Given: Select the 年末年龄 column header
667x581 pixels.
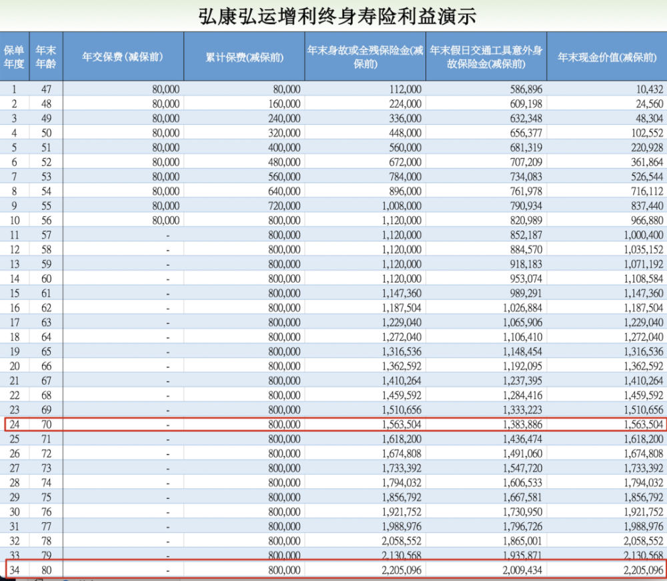Looking at the screenshot, I should tap(46, 57).
